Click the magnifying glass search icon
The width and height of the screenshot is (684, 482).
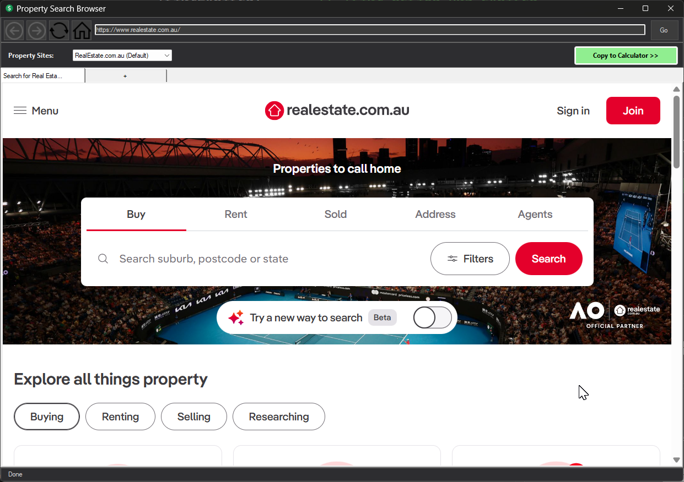click(x=103, y=259)
